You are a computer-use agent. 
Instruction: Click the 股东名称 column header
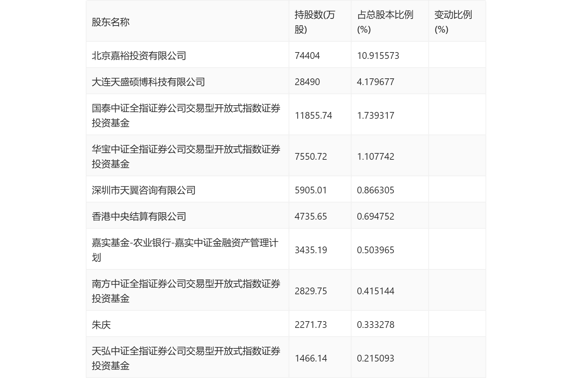(x=111, y=22)
